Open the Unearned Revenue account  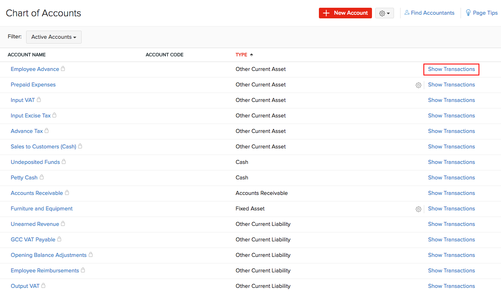coord(35,224)
